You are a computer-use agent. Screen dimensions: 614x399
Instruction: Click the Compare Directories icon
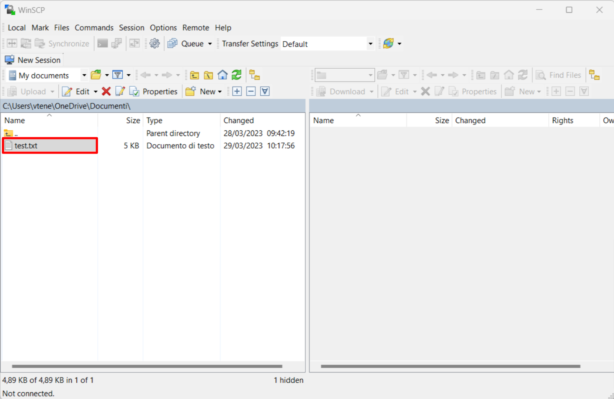click(12, 43)
